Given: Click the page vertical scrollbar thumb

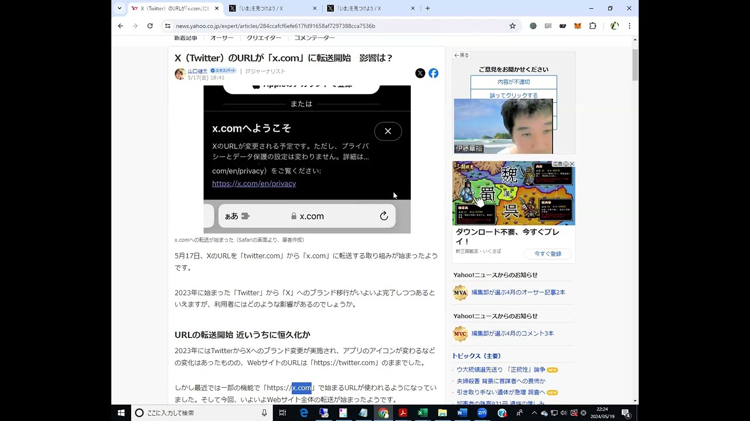Looking at the screenshot, I should (x=635, y=64).
